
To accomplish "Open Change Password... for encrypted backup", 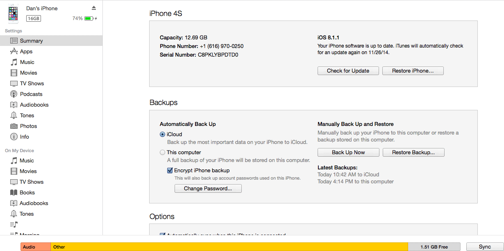I will (208, 188).
